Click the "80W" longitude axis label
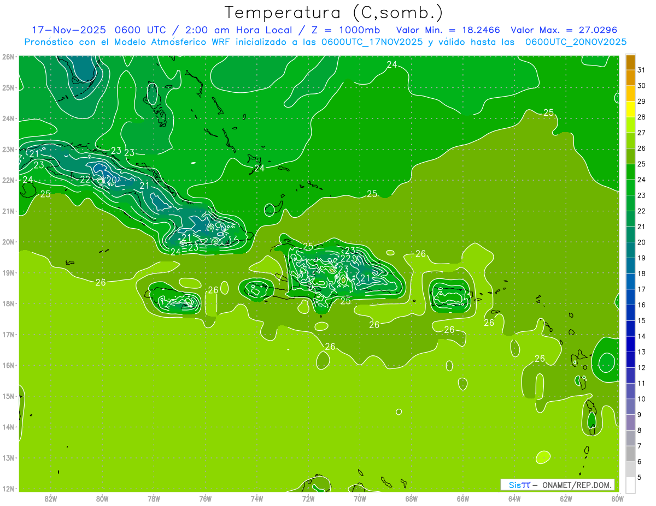Viewport: 656px width, 506px height. point(102,498)
